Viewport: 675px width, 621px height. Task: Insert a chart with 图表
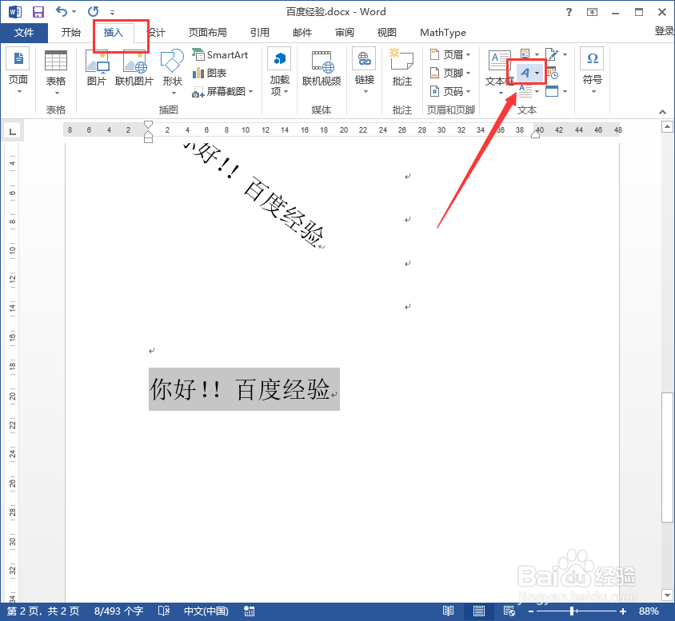pos(210,73)
